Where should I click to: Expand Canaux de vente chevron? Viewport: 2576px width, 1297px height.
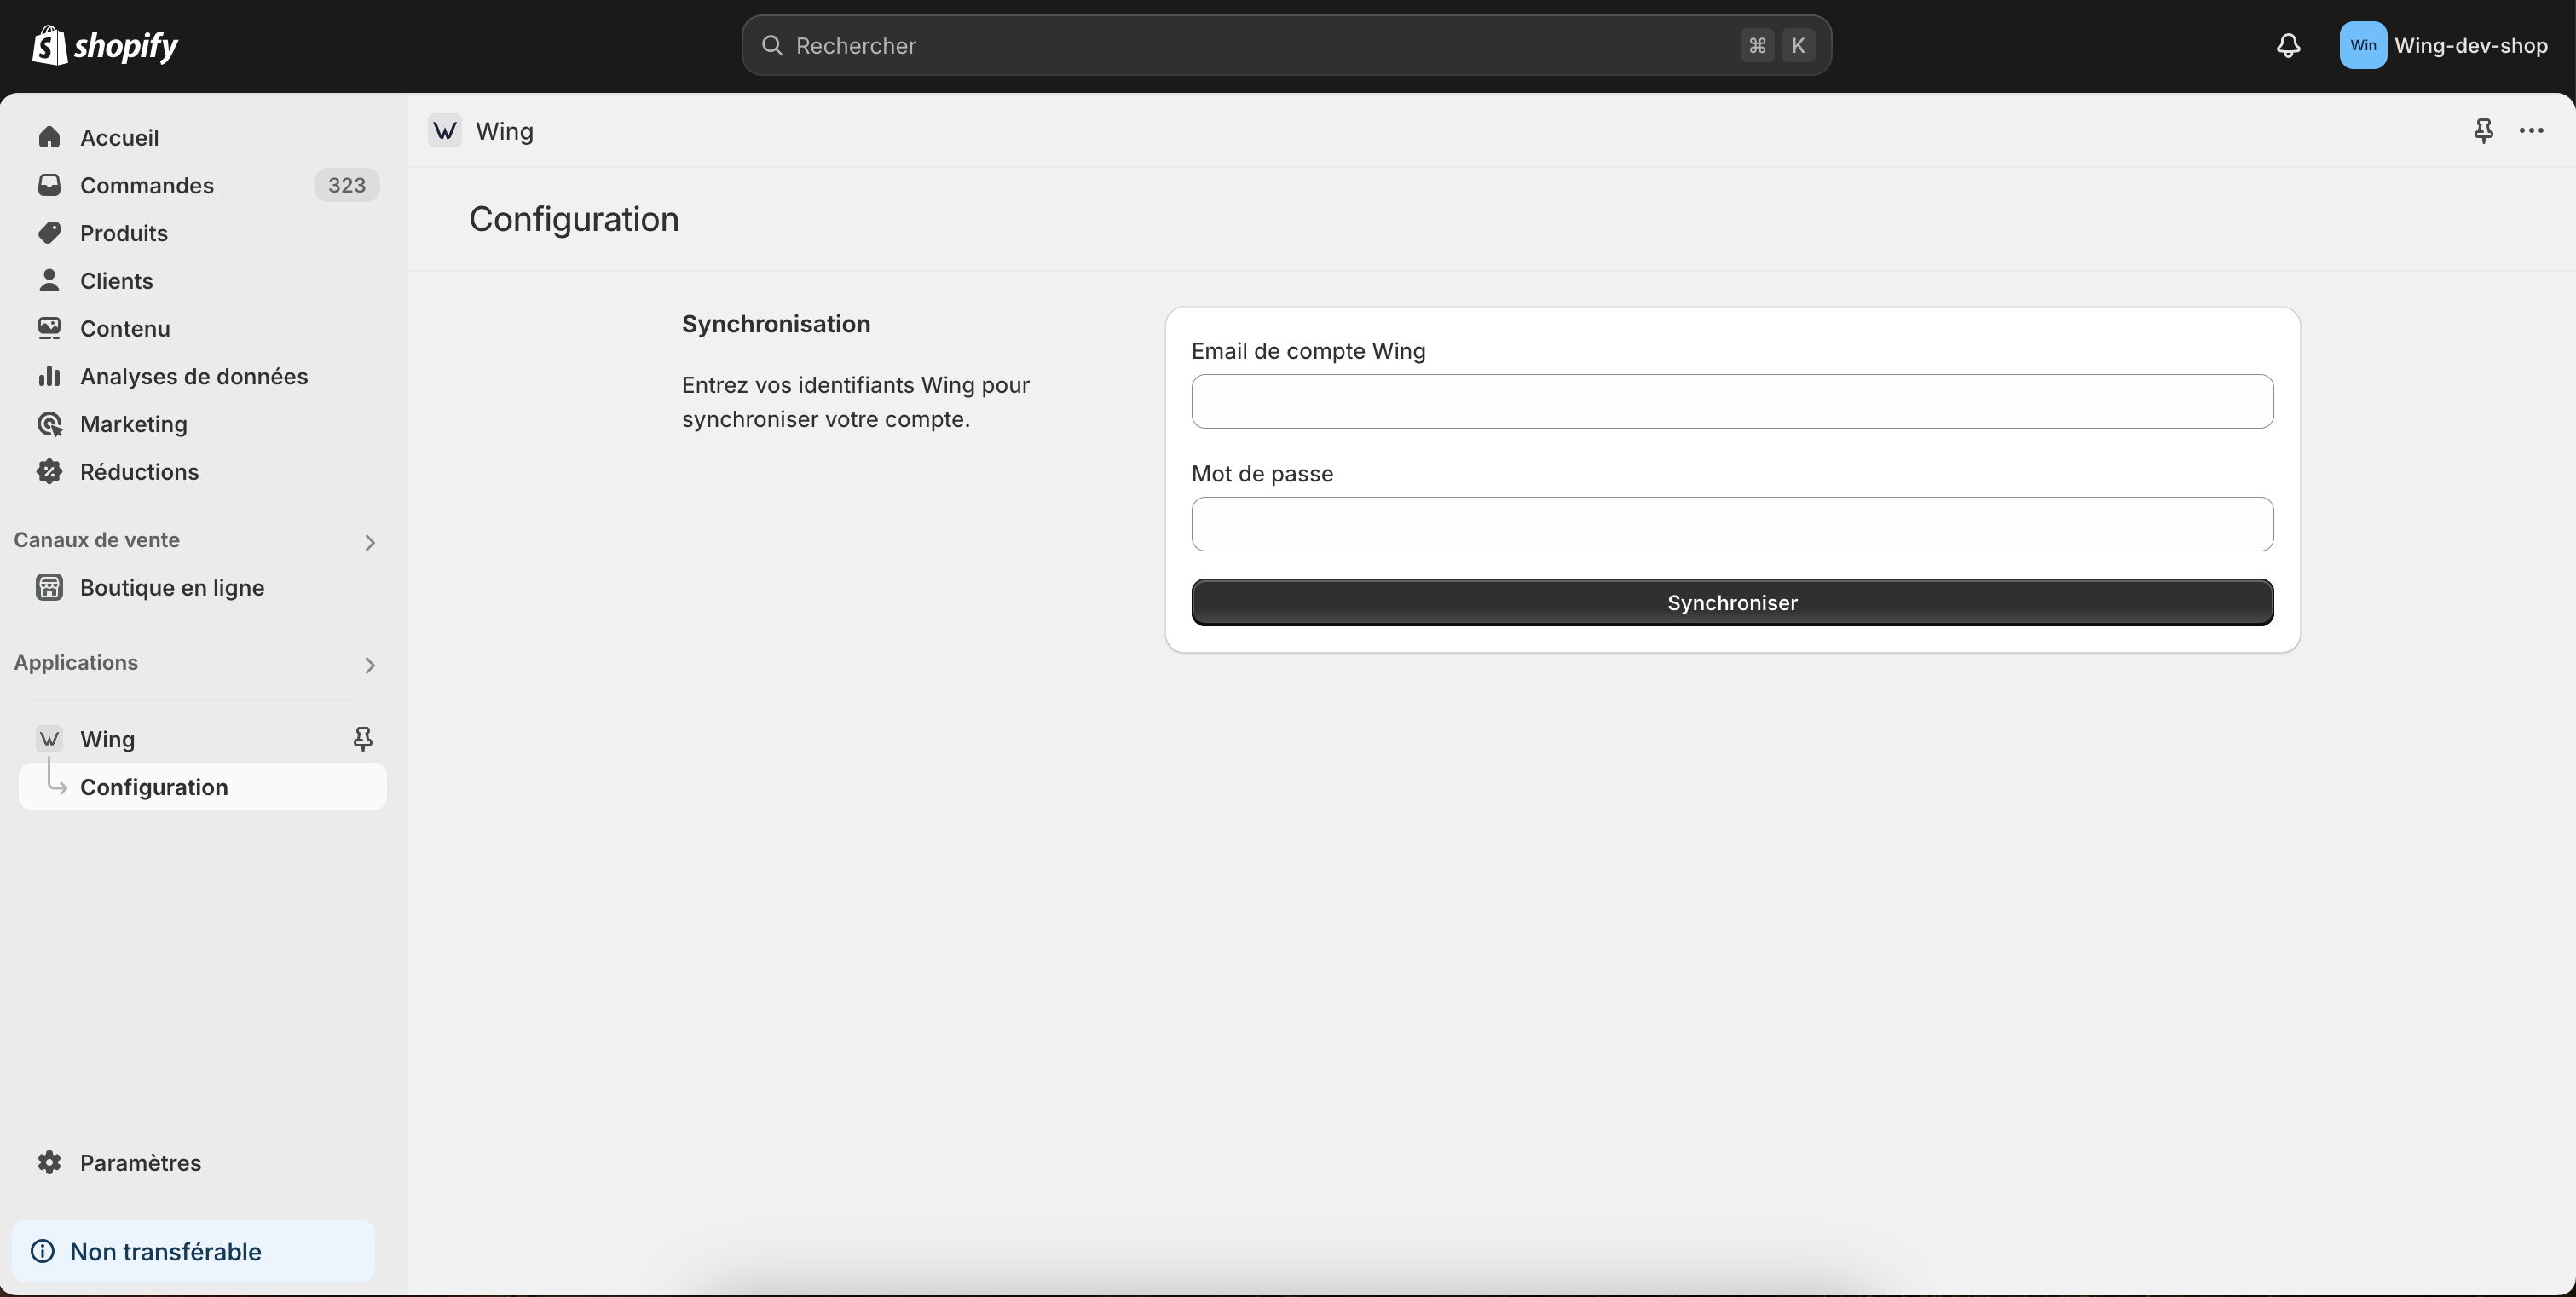370,542
